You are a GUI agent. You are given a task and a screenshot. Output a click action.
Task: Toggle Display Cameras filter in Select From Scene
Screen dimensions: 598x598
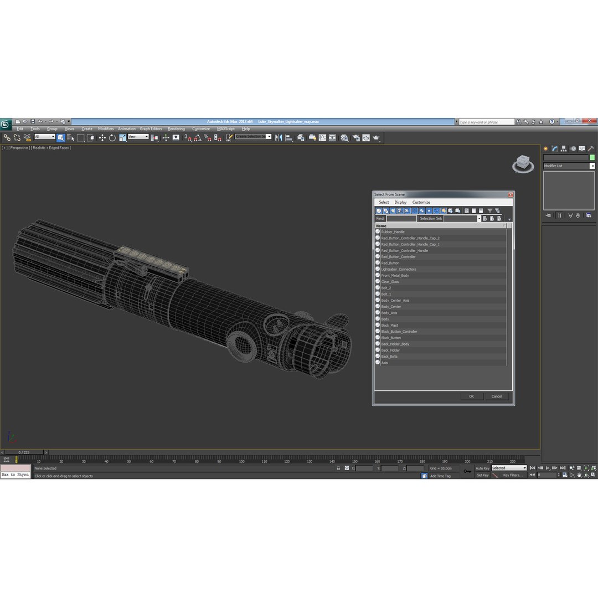tap(400, 210)
